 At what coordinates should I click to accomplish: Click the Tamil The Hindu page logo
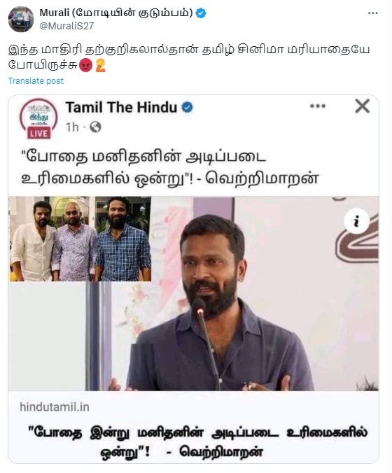click(38, 118)
